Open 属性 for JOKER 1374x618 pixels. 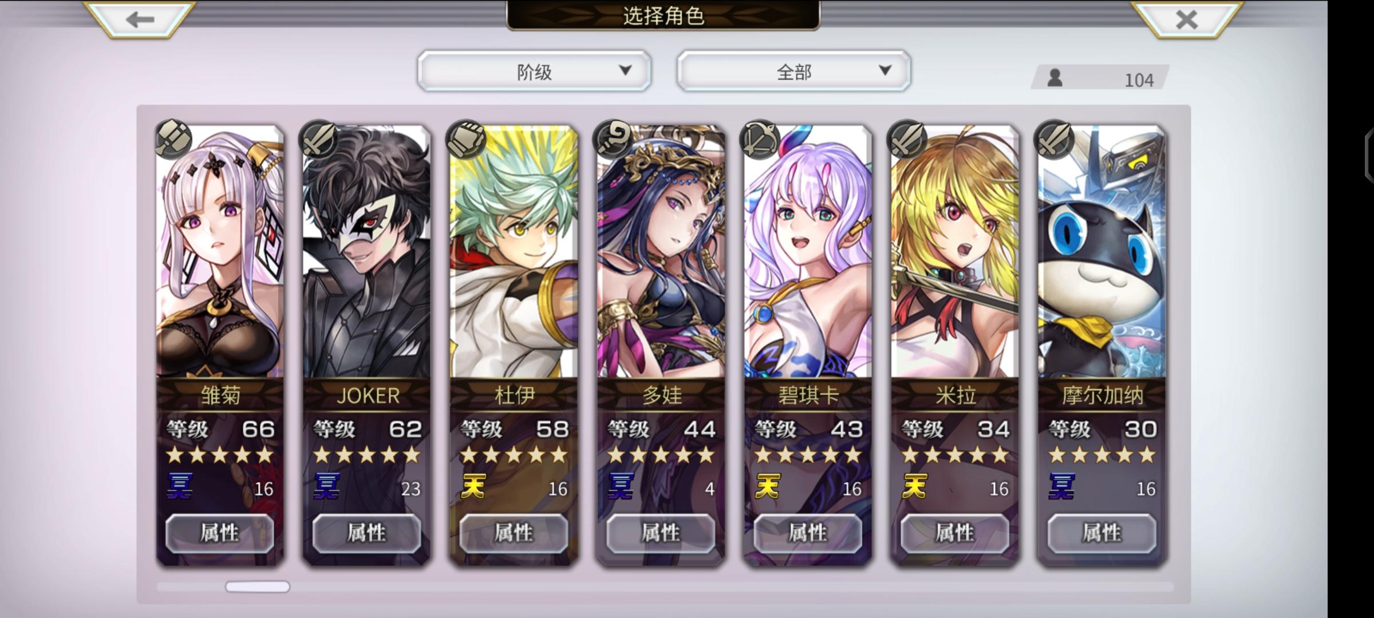[366, 533]
